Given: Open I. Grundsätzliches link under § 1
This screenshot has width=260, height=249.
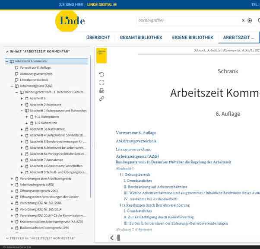Looking at the screenshot, I should click(138, 181).
